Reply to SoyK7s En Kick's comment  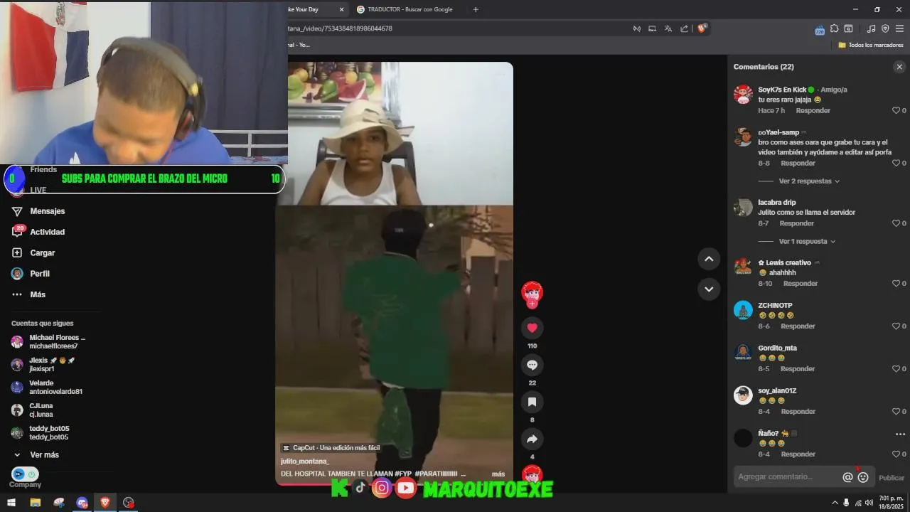point(813,110)
